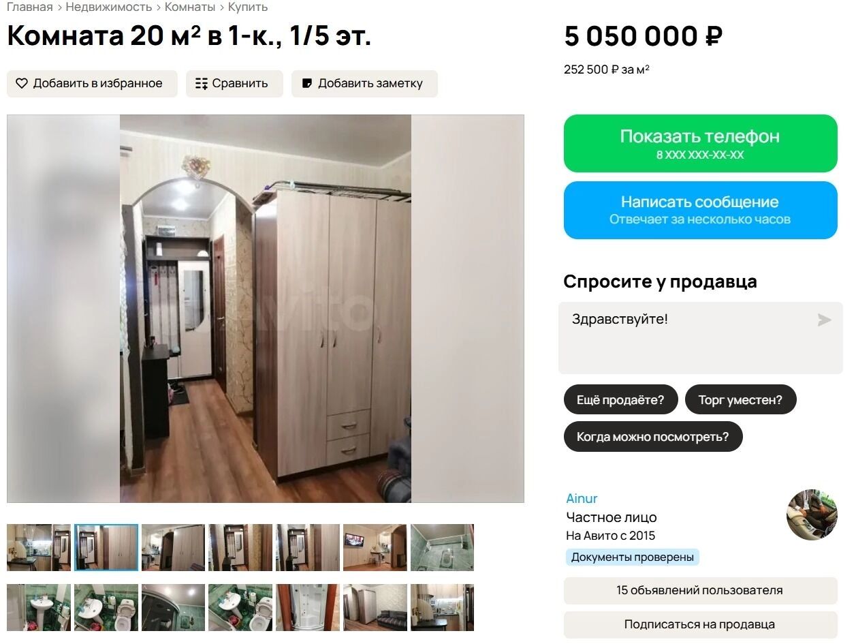The image size is (856, 644).
Task: View 15 объявлений пользователя
Action: tap(700, 591)
